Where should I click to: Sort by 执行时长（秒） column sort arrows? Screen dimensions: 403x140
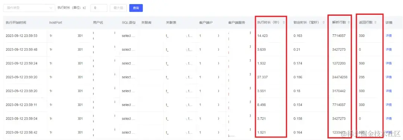click(x=284, y=23)
